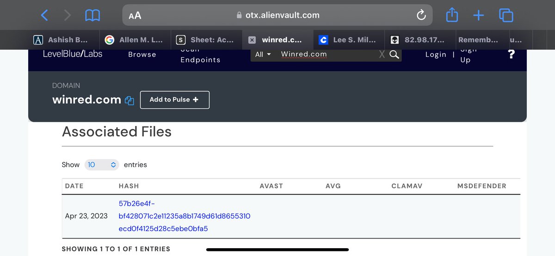Close the winred.c... tab
The height and width of the screenshot is (256, 555).
(252, 40)
